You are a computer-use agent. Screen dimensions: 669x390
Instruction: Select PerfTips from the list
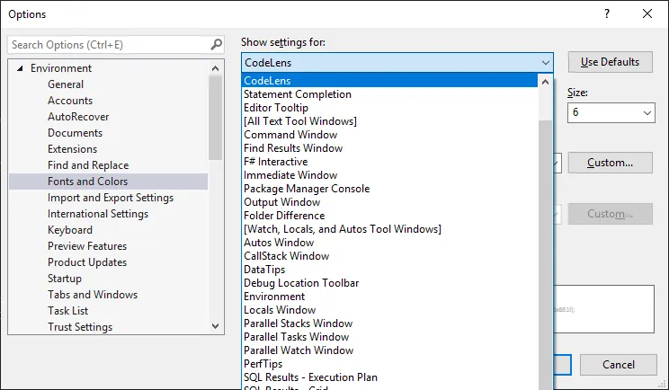pos(389,364)
